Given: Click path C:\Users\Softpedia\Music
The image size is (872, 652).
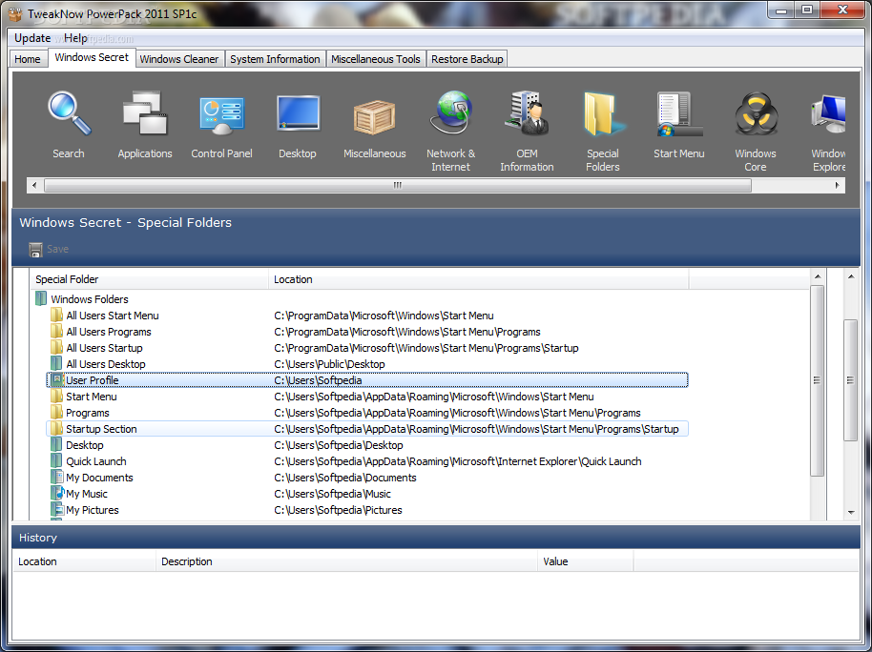Looking at the screenshot, I should [x=332, y=494].
